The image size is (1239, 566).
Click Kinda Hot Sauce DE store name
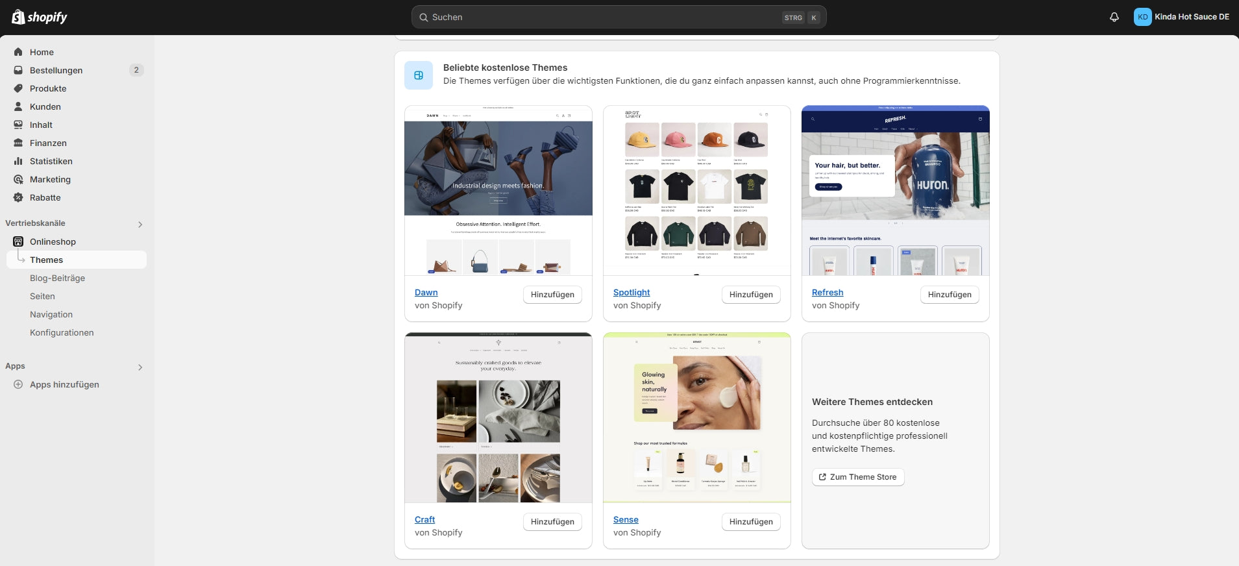click(x=1192, y=17)
